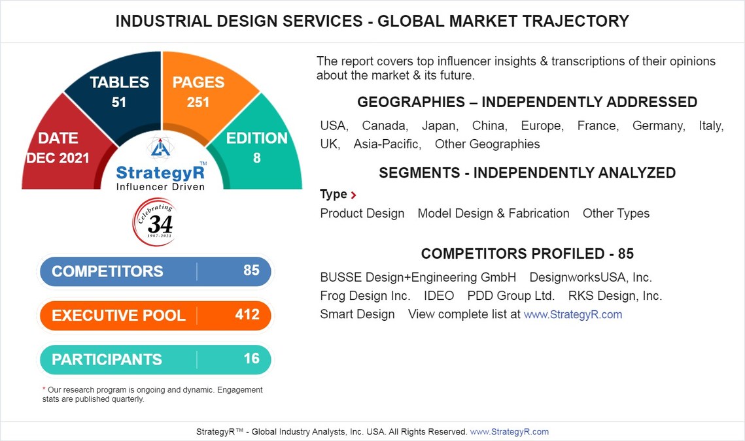The image size is (745, 441).
Task: Click Smart Design competitor
Action: pyautogui.click(x=357, y=314)
